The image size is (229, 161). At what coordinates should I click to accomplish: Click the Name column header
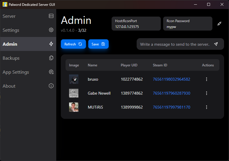92,65
